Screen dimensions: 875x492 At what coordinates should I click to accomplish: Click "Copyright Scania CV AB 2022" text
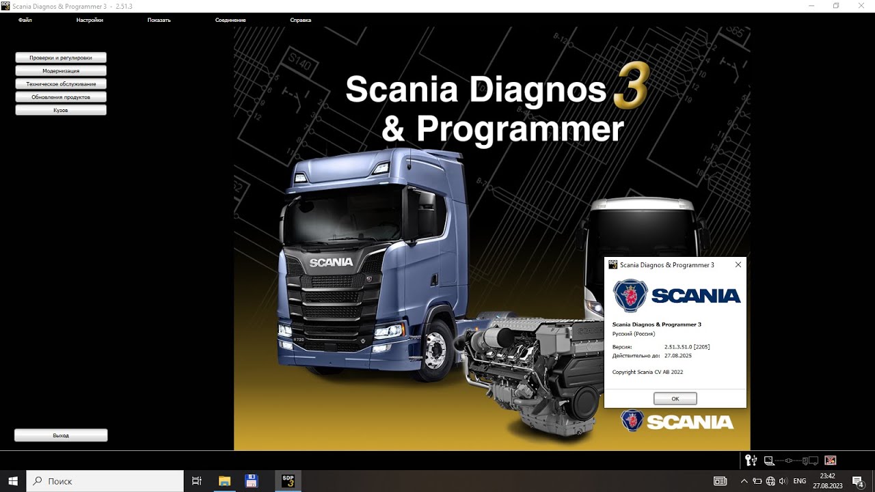tap(647, 372)
